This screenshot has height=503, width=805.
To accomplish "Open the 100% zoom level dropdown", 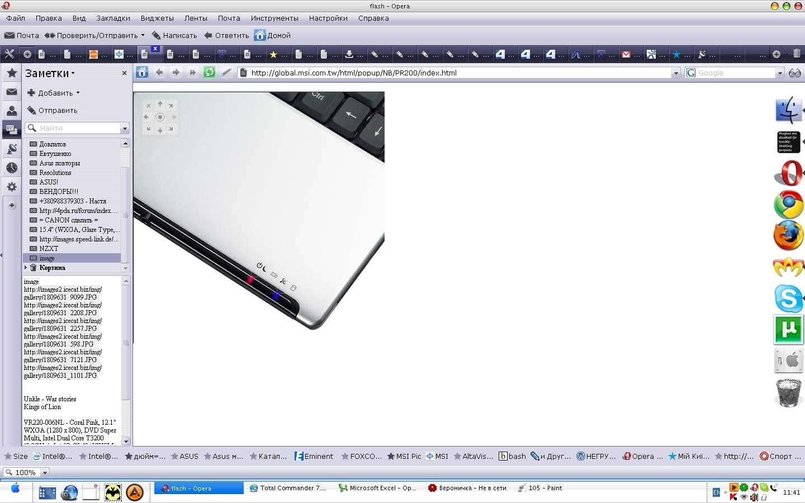I will [x=45, y=472].
